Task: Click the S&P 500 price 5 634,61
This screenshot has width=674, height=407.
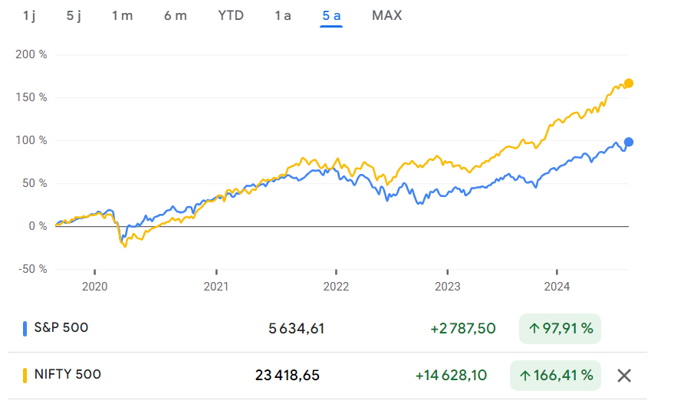Action: (297, 329)
